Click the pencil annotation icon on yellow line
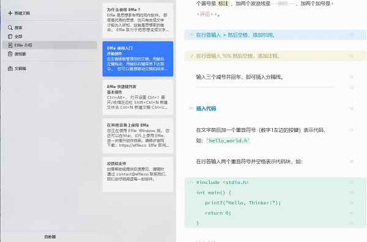367x242 pixels. pos(192,56)
